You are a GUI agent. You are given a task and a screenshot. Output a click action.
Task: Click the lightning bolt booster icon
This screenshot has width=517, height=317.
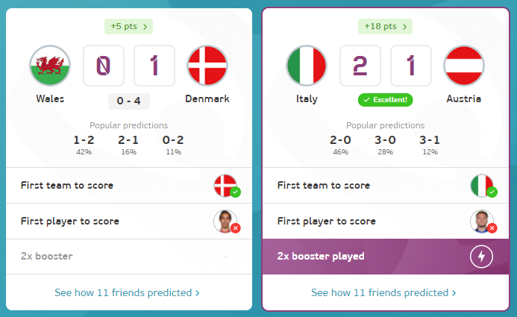pyautogui.click(x=481, y=257)
